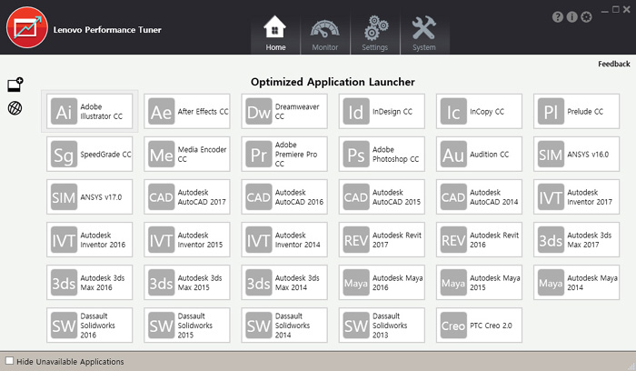The height and width of the screenshot is (371, 636).
Task: Open Autodesk Inventor 2016 tile
Action: click(89, 239)
